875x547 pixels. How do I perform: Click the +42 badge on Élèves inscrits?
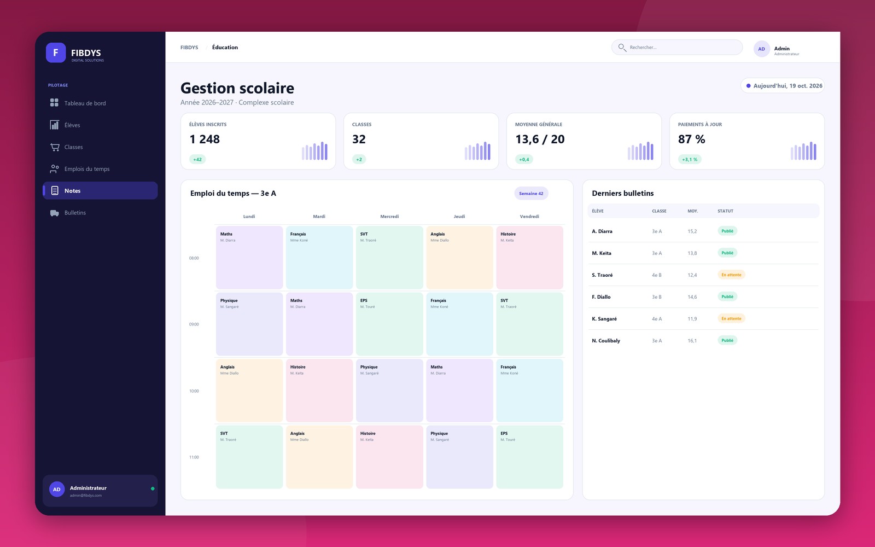197,159
